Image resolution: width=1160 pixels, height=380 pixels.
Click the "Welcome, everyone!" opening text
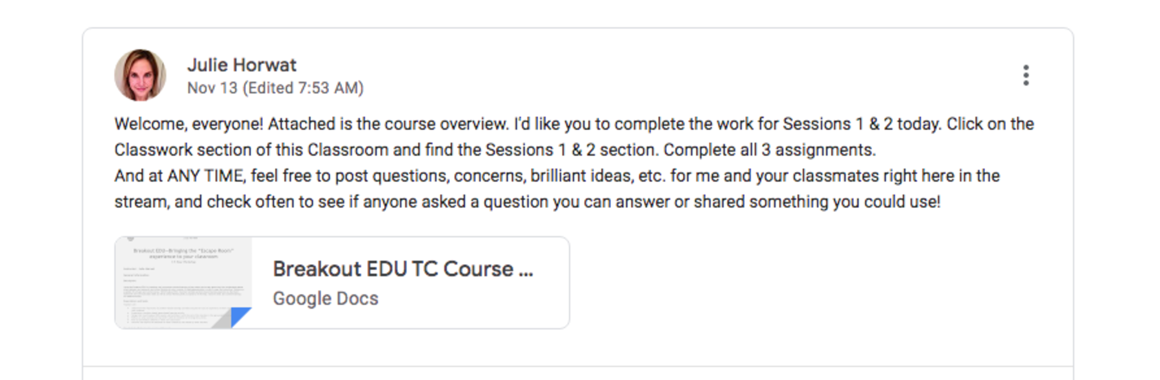[189, 124]
